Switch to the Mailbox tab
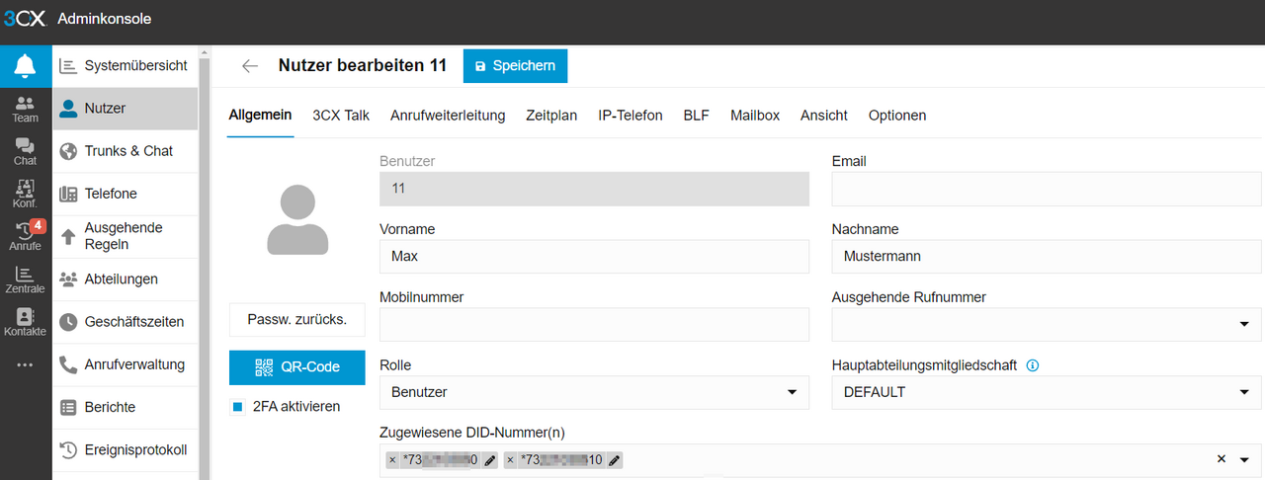The width and height of the screenshot is (1265, 480). [755, 116]
